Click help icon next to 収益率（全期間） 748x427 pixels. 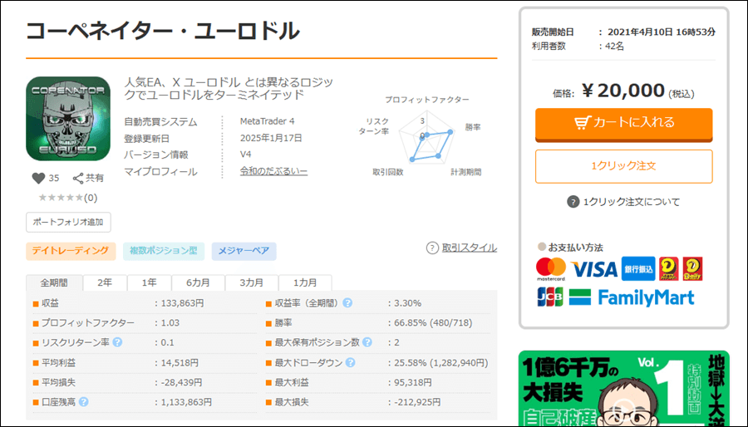pyautogui.click(x=347, y=302)
